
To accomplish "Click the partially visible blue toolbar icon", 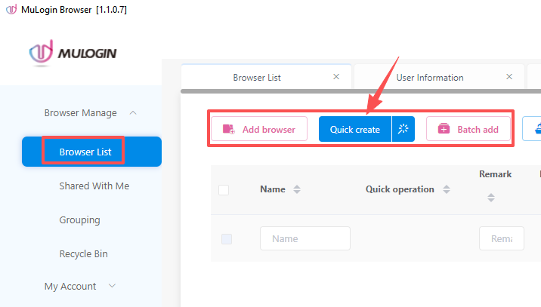I will pos(536,129).
